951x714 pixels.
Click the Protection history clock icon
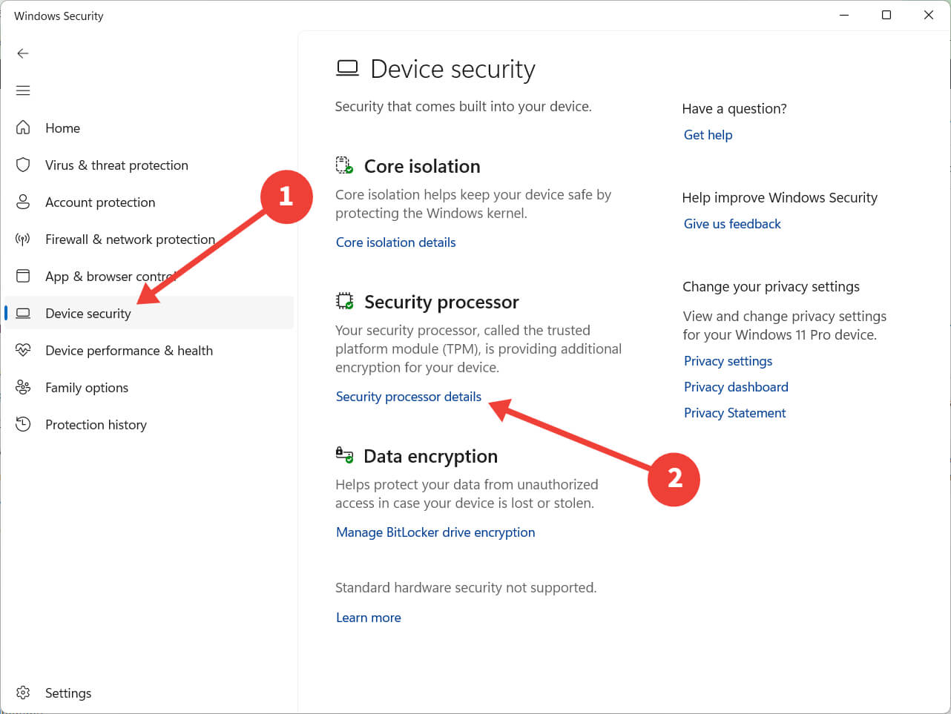(x=24, y=424)
